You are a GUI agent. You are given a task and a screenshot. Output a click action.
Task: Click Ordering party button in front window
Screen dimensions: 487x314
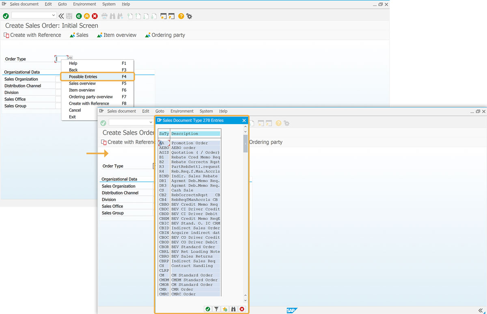pos(266,142)
